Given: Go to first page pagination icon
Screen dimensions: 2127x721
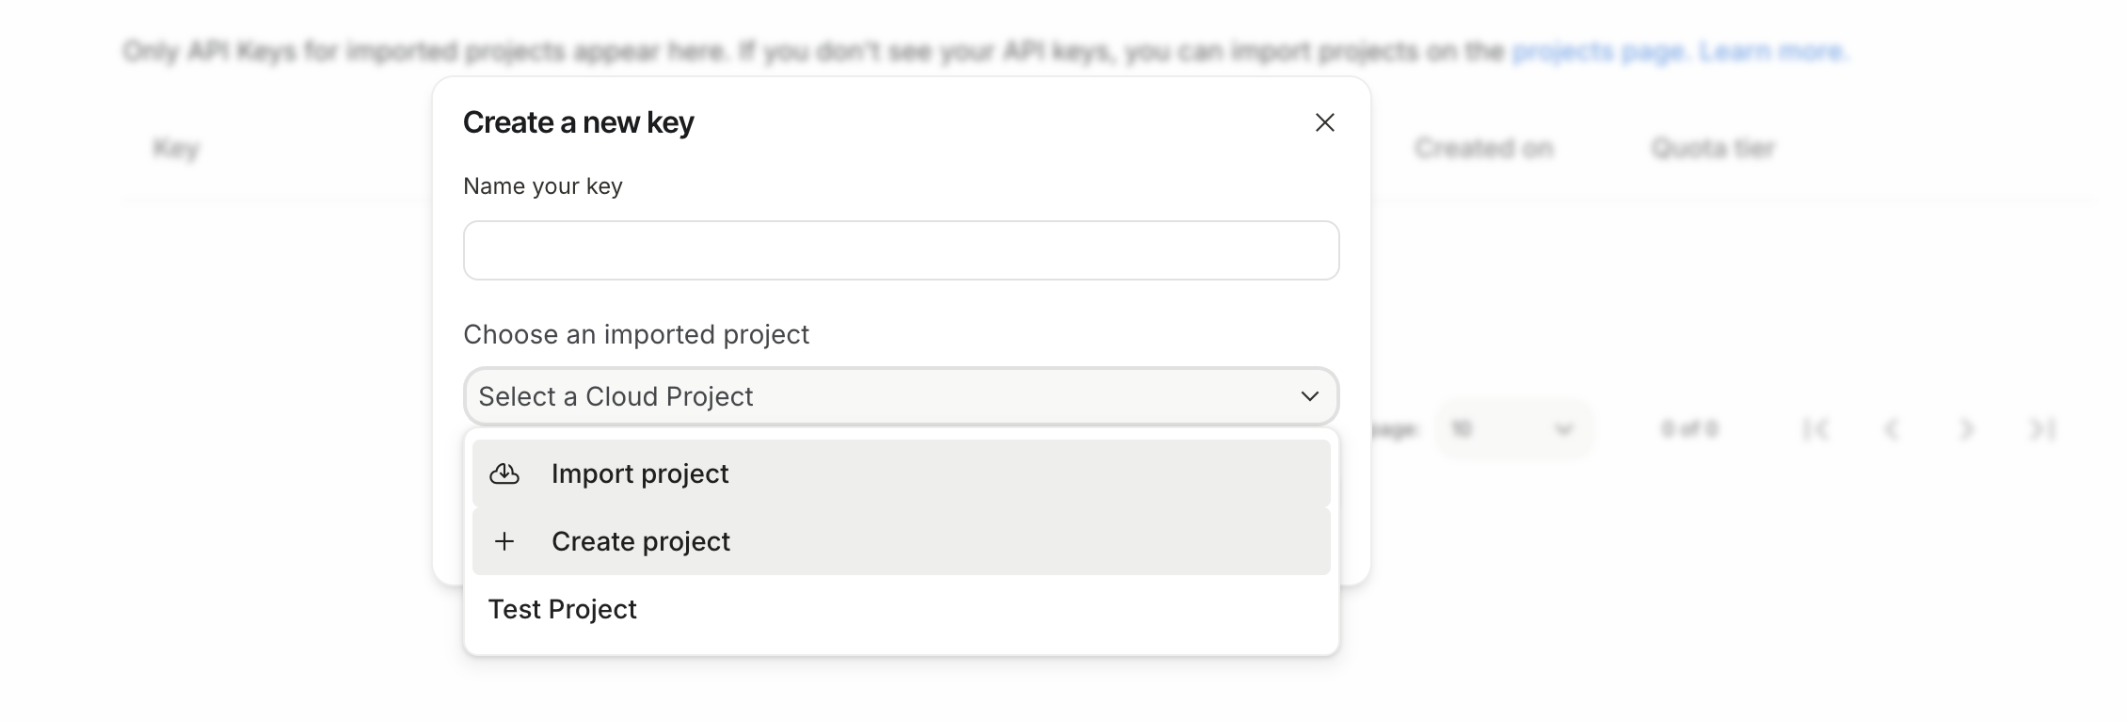Looking at the screenshot, I should point(1815,429).
